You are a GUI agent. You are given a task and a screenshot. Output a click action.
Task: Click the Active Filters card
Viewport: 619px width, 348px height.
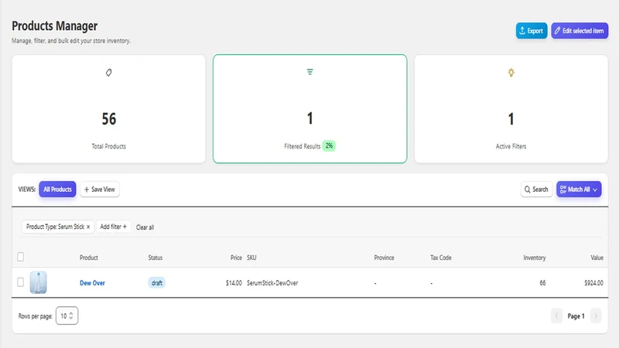[x=511, y=109]
